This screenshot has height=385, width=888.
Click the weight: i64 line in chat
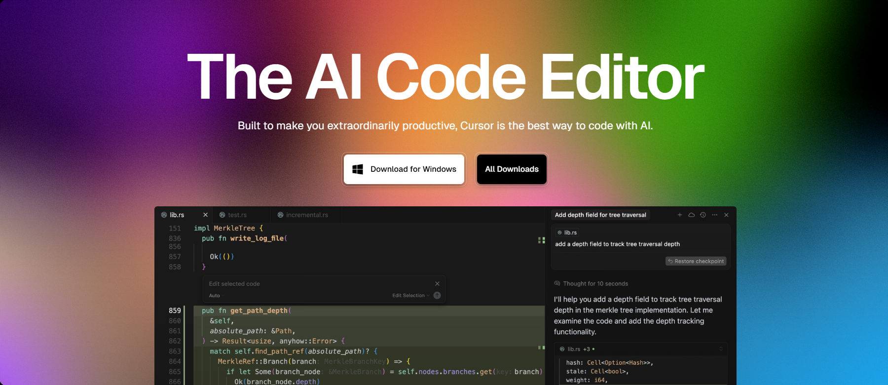pos(587,380)
